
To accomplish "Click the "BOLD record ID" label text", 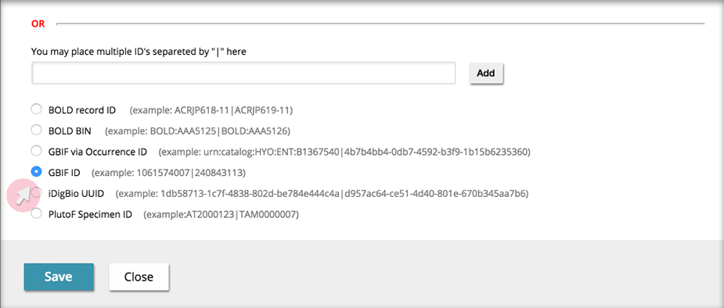I will coord(82,110).
